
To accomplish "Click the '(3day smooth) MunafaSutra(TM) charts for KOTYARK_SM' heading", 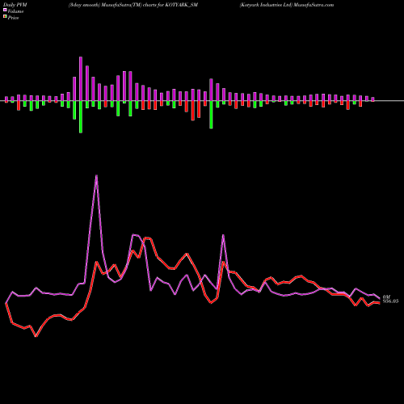I will [133, 5].
